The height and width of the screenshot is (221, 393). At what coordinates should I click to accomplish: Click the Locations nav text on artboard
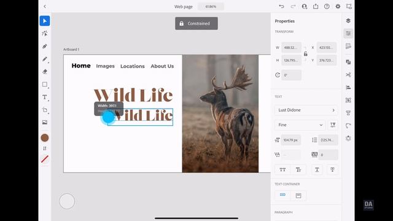[133, 66]
